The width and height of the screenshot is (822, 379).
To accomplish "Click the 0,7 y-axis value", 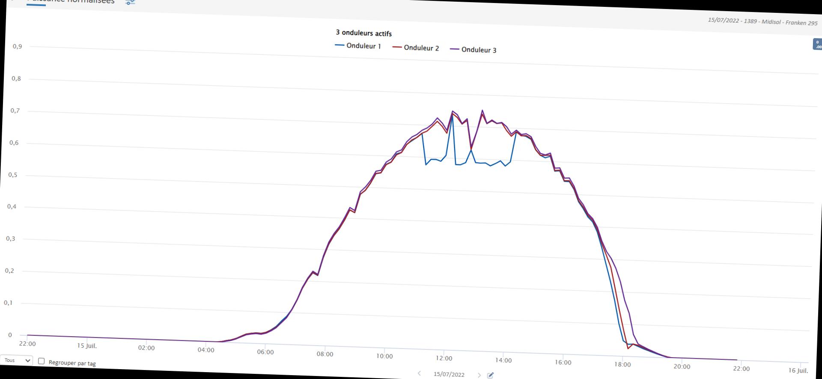I will click(x=15, y=110).
